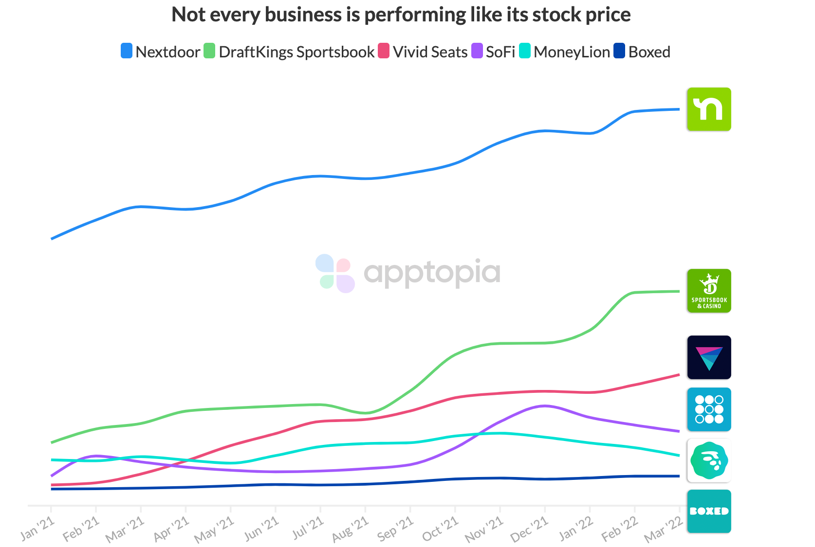Click the SoFi dotted app icon
The image size is (815, 547).
click(x=709, y=409)
